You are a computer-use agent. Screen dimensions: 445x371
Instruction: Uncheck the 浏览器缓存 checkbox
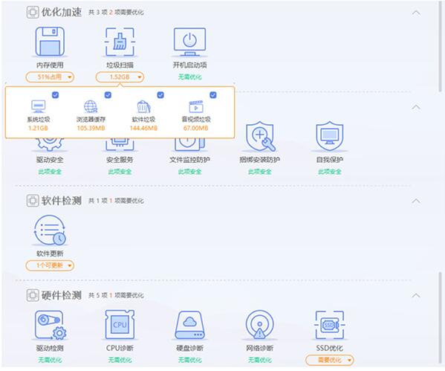point(108,95)
